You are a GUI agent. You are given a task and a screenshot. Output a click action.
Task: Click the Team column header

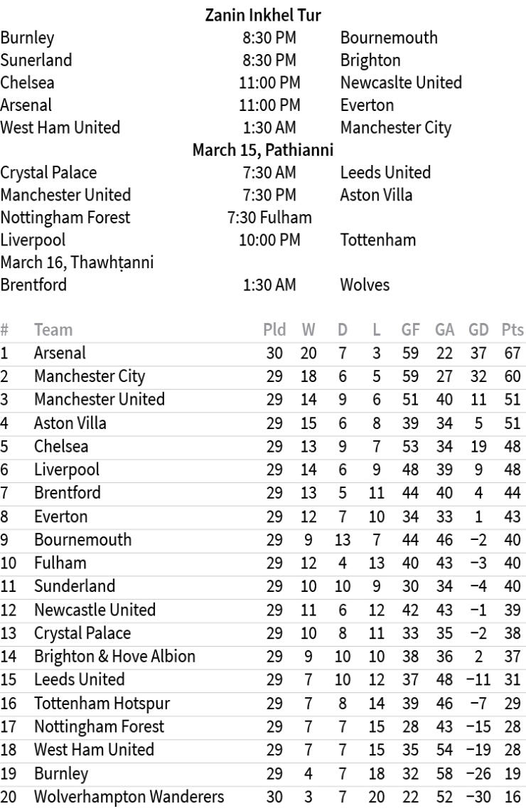53,330
